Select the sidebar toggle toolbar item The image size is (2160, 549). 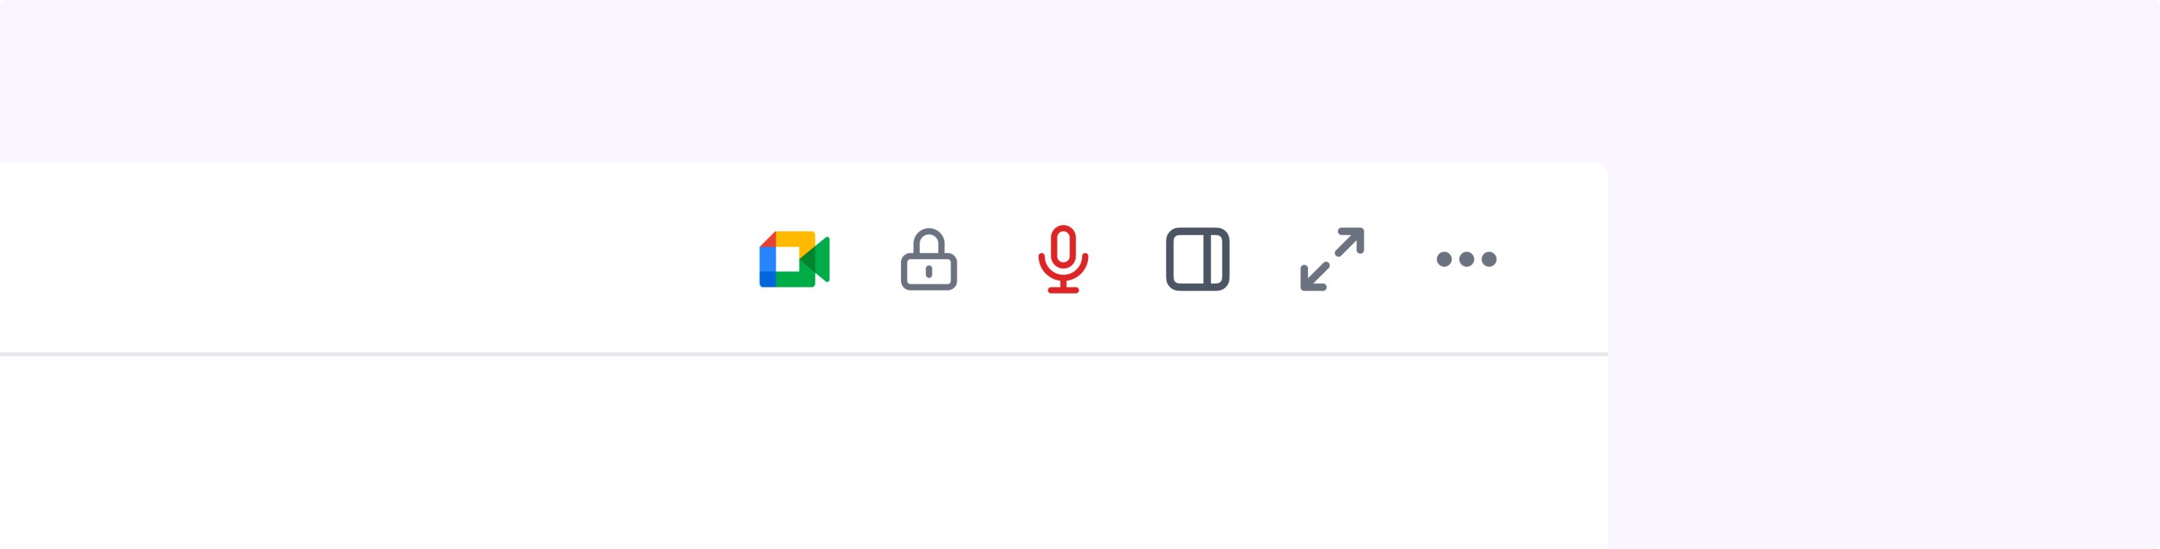tap(1197, 259)
